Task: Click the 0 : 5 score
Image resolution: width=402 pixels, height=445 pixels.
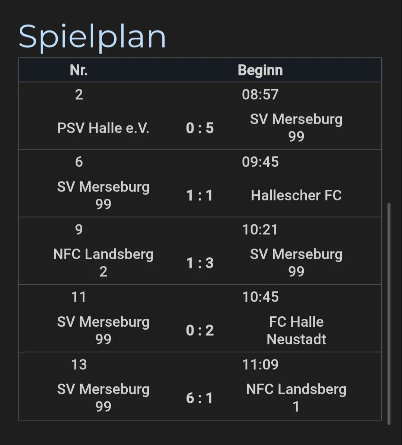Action: (200, 128)
